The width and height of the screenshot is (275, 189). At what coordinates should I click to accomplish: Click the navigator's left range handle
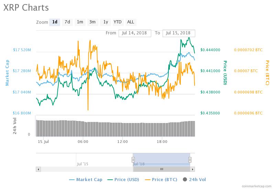click(x=133, y=160)
